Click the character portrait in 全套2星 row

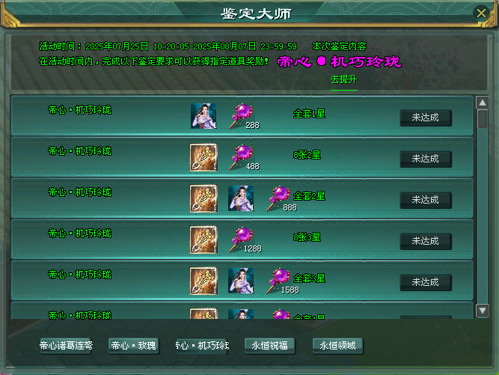(241, 198)
